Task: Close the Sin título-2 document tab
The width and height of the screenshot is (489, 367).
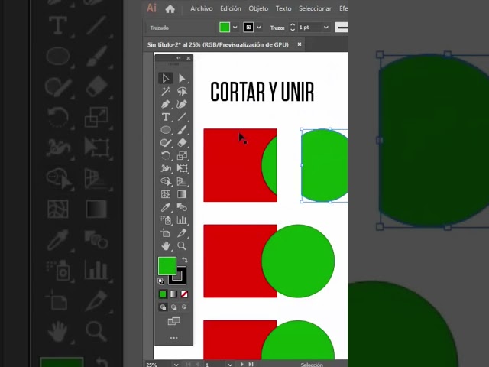Action: (x=300, y=44)
